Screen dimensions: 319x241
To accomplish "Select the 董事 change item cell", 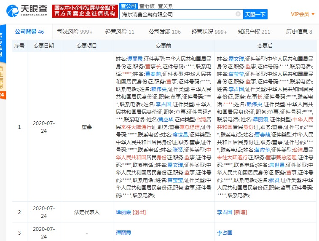I will 87,127.
